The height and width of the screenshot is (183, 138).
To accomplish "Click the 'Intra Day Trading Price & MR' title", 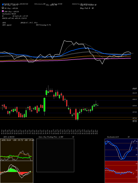I will pyautogui.click(x=51, y=137).
